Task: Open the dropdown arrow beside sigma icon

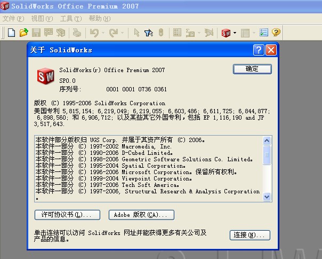Action: [199, 33]
